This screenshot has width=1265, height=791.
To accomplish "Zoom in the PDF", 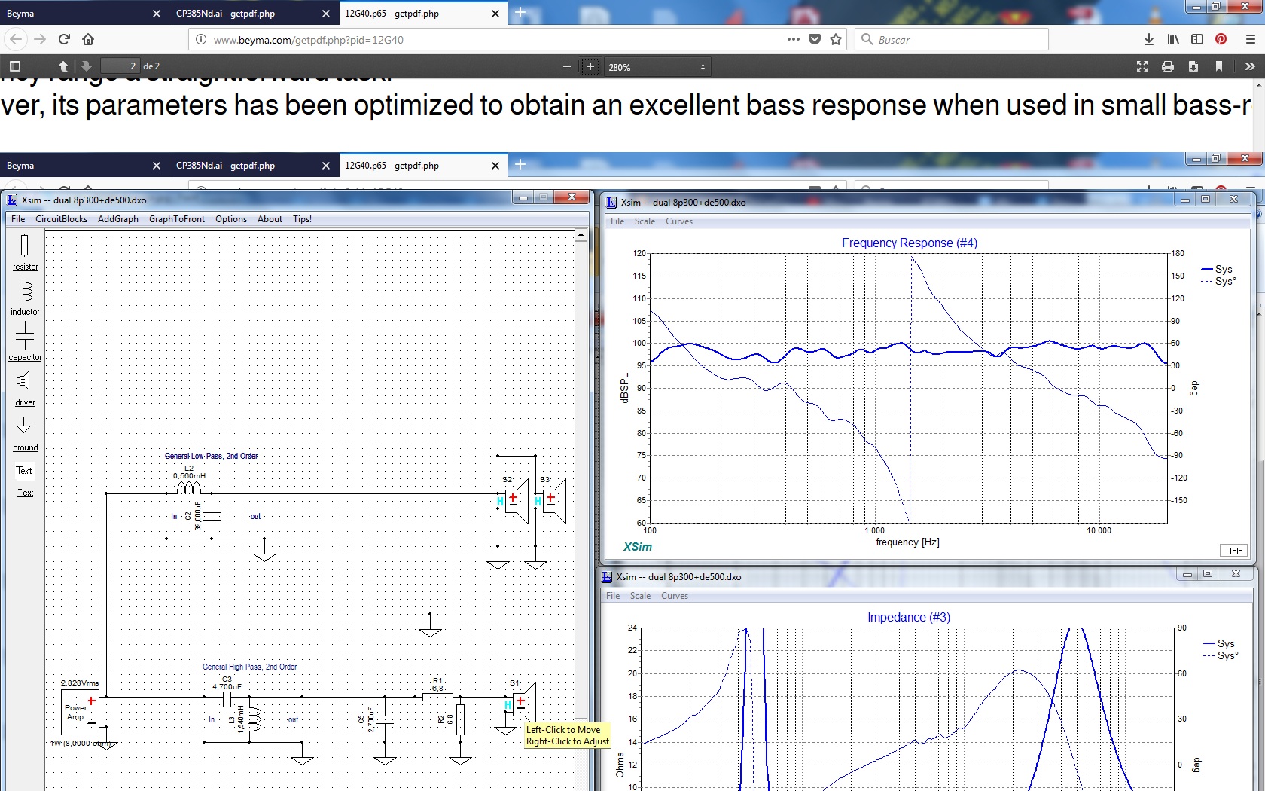I will click(590, 66).
